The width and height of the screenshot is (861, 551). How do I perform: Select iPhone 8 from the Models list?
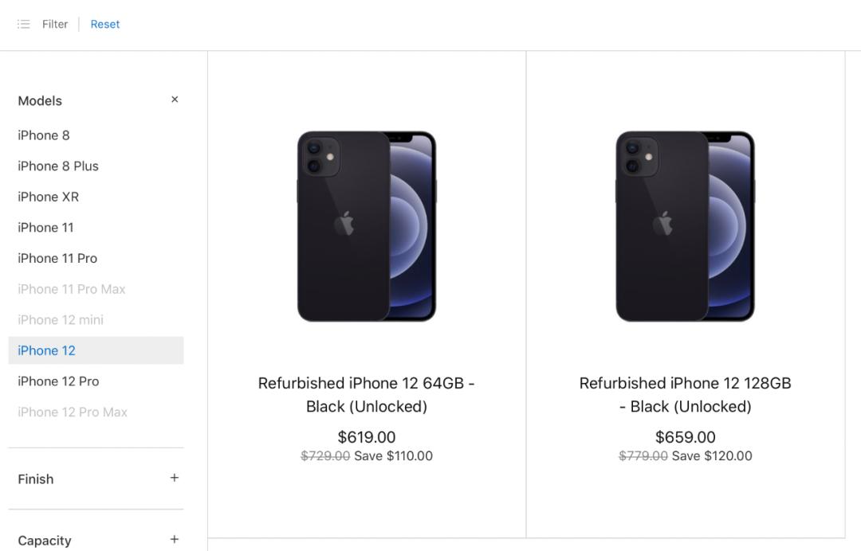click(x=43, y=135)
